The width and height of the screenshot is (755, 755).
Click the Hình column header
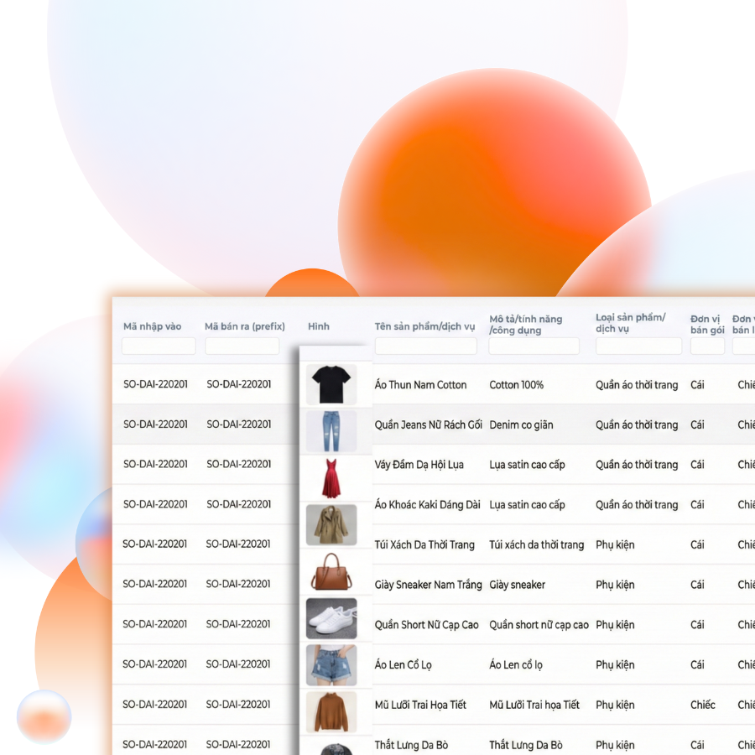[x=319, y=326]
